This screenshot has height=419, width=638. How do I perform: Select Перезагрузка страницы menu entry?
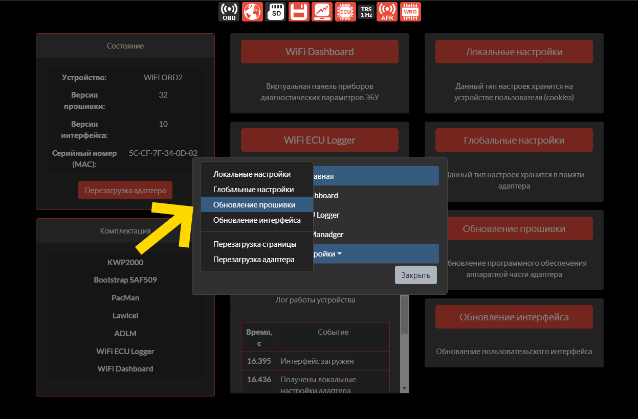coord(255,244)
